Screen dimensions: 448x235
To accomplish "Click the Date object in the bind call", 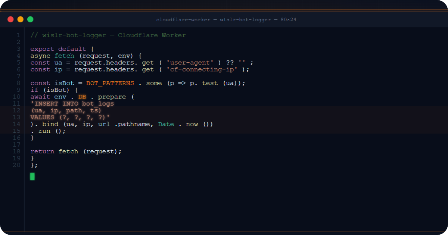I will (x=166, y=124).
